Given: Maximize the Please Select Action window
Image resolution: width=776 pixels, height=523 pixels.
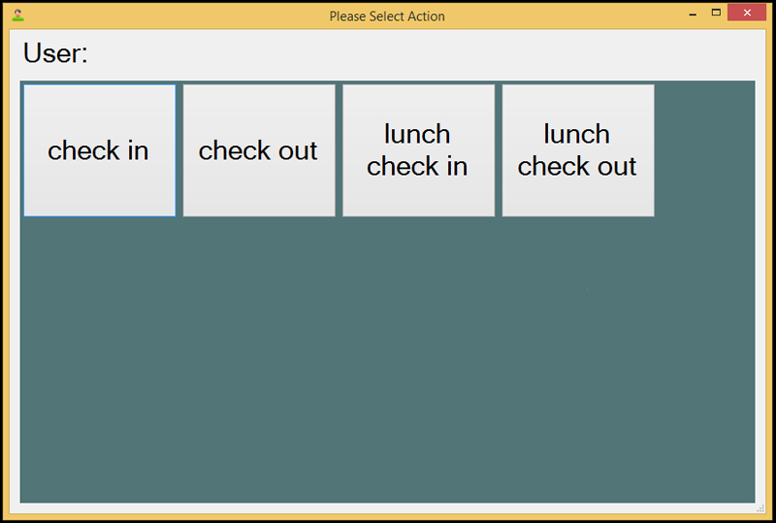Looking at the screenshot, I should tap(716, 13).
